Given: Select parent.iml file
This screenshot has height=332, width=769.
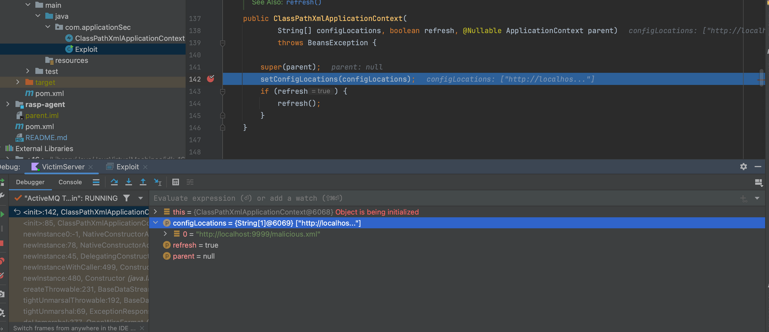Looking at the screenshot, I should (x=42, y=116).
